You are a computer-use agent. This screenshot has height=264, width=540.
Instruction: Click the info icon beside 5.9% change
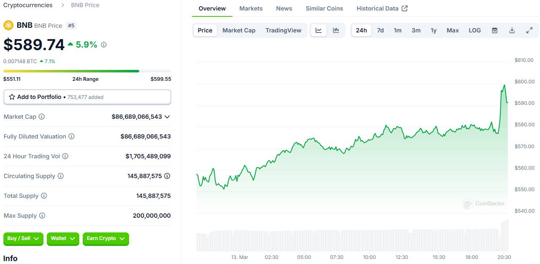click(x=104, y=45)
